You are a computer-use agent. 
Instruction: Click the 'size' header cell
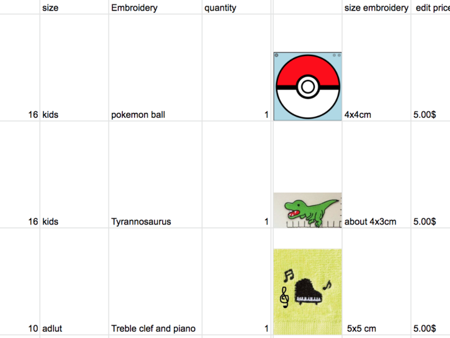[x=74, y=7]
